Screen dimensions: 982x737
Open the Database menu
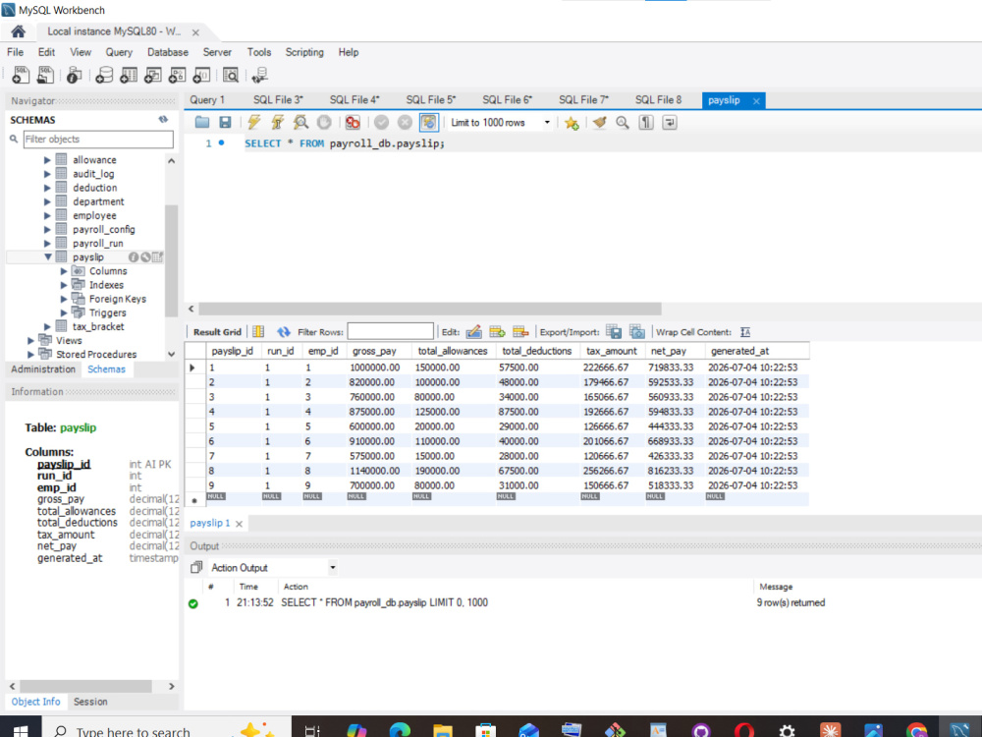click(x=168, y=52)
